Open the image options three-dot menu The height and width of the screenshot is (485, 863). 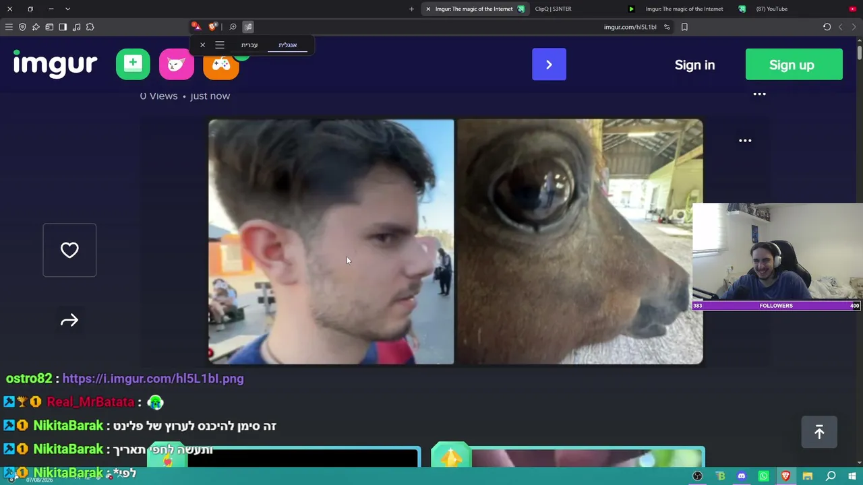pos(745,141)
